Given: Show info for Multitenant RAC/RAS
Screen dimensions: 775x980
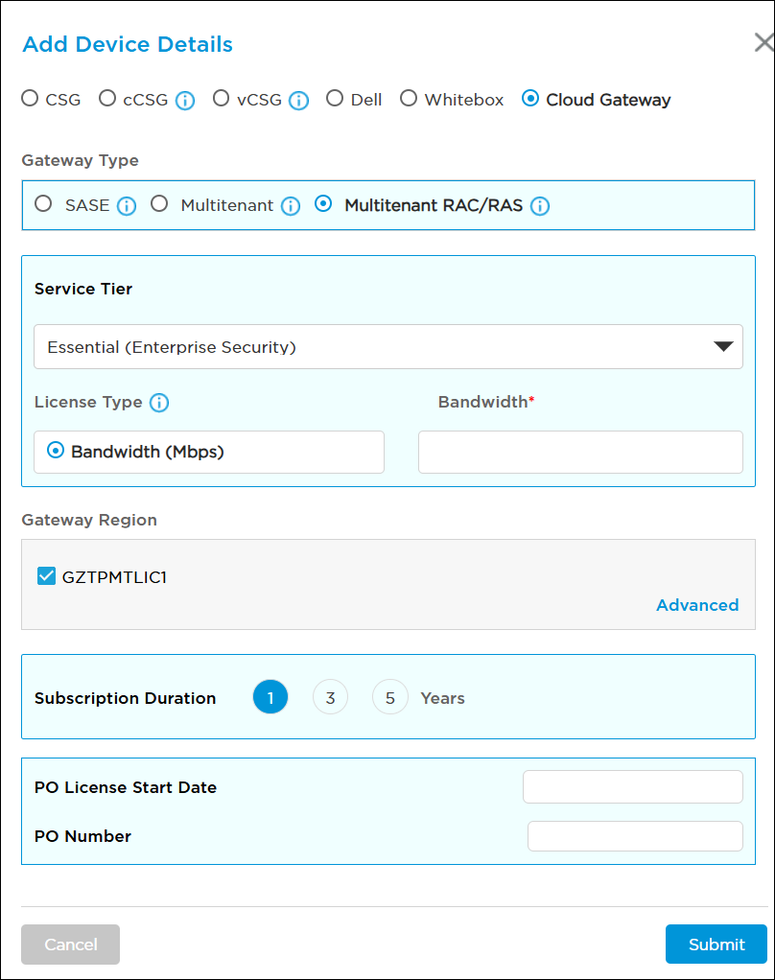Looking at the screenshot, I should click(540, 206).
